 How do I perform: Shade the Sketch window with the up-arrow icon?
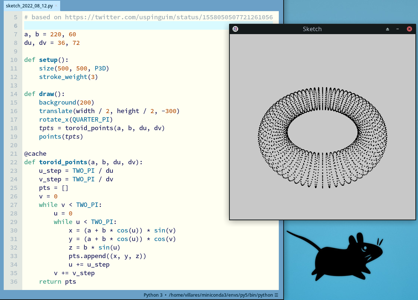pos(388,29)
